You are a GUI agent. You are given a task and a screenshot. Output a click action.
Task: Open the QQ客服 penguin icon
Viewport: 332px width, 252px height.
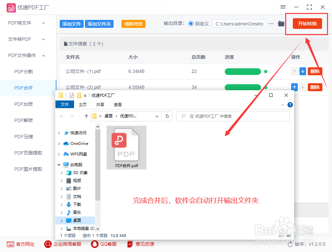click(x=95, y=244)
